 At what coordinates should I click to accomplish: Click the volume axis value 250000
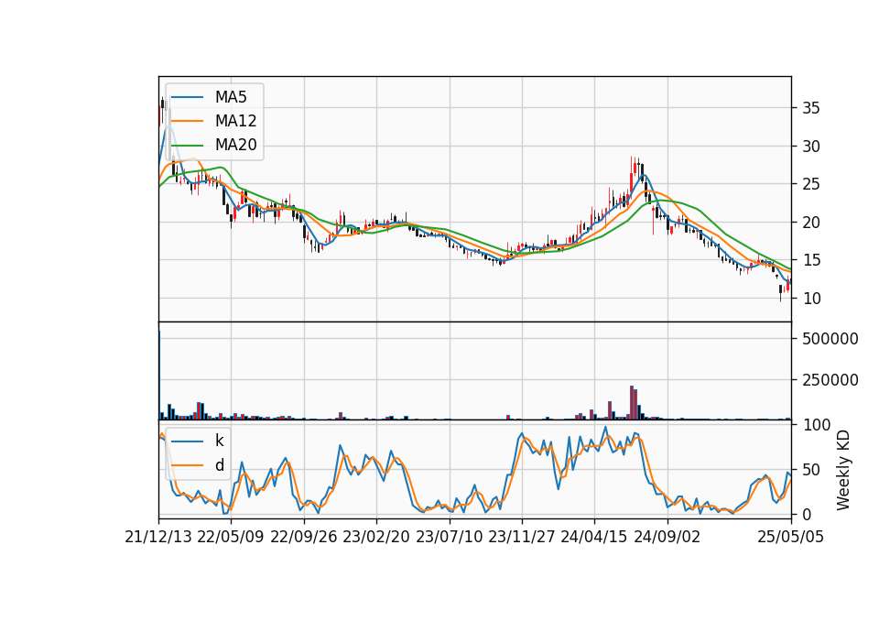click(x=830, y=380)
